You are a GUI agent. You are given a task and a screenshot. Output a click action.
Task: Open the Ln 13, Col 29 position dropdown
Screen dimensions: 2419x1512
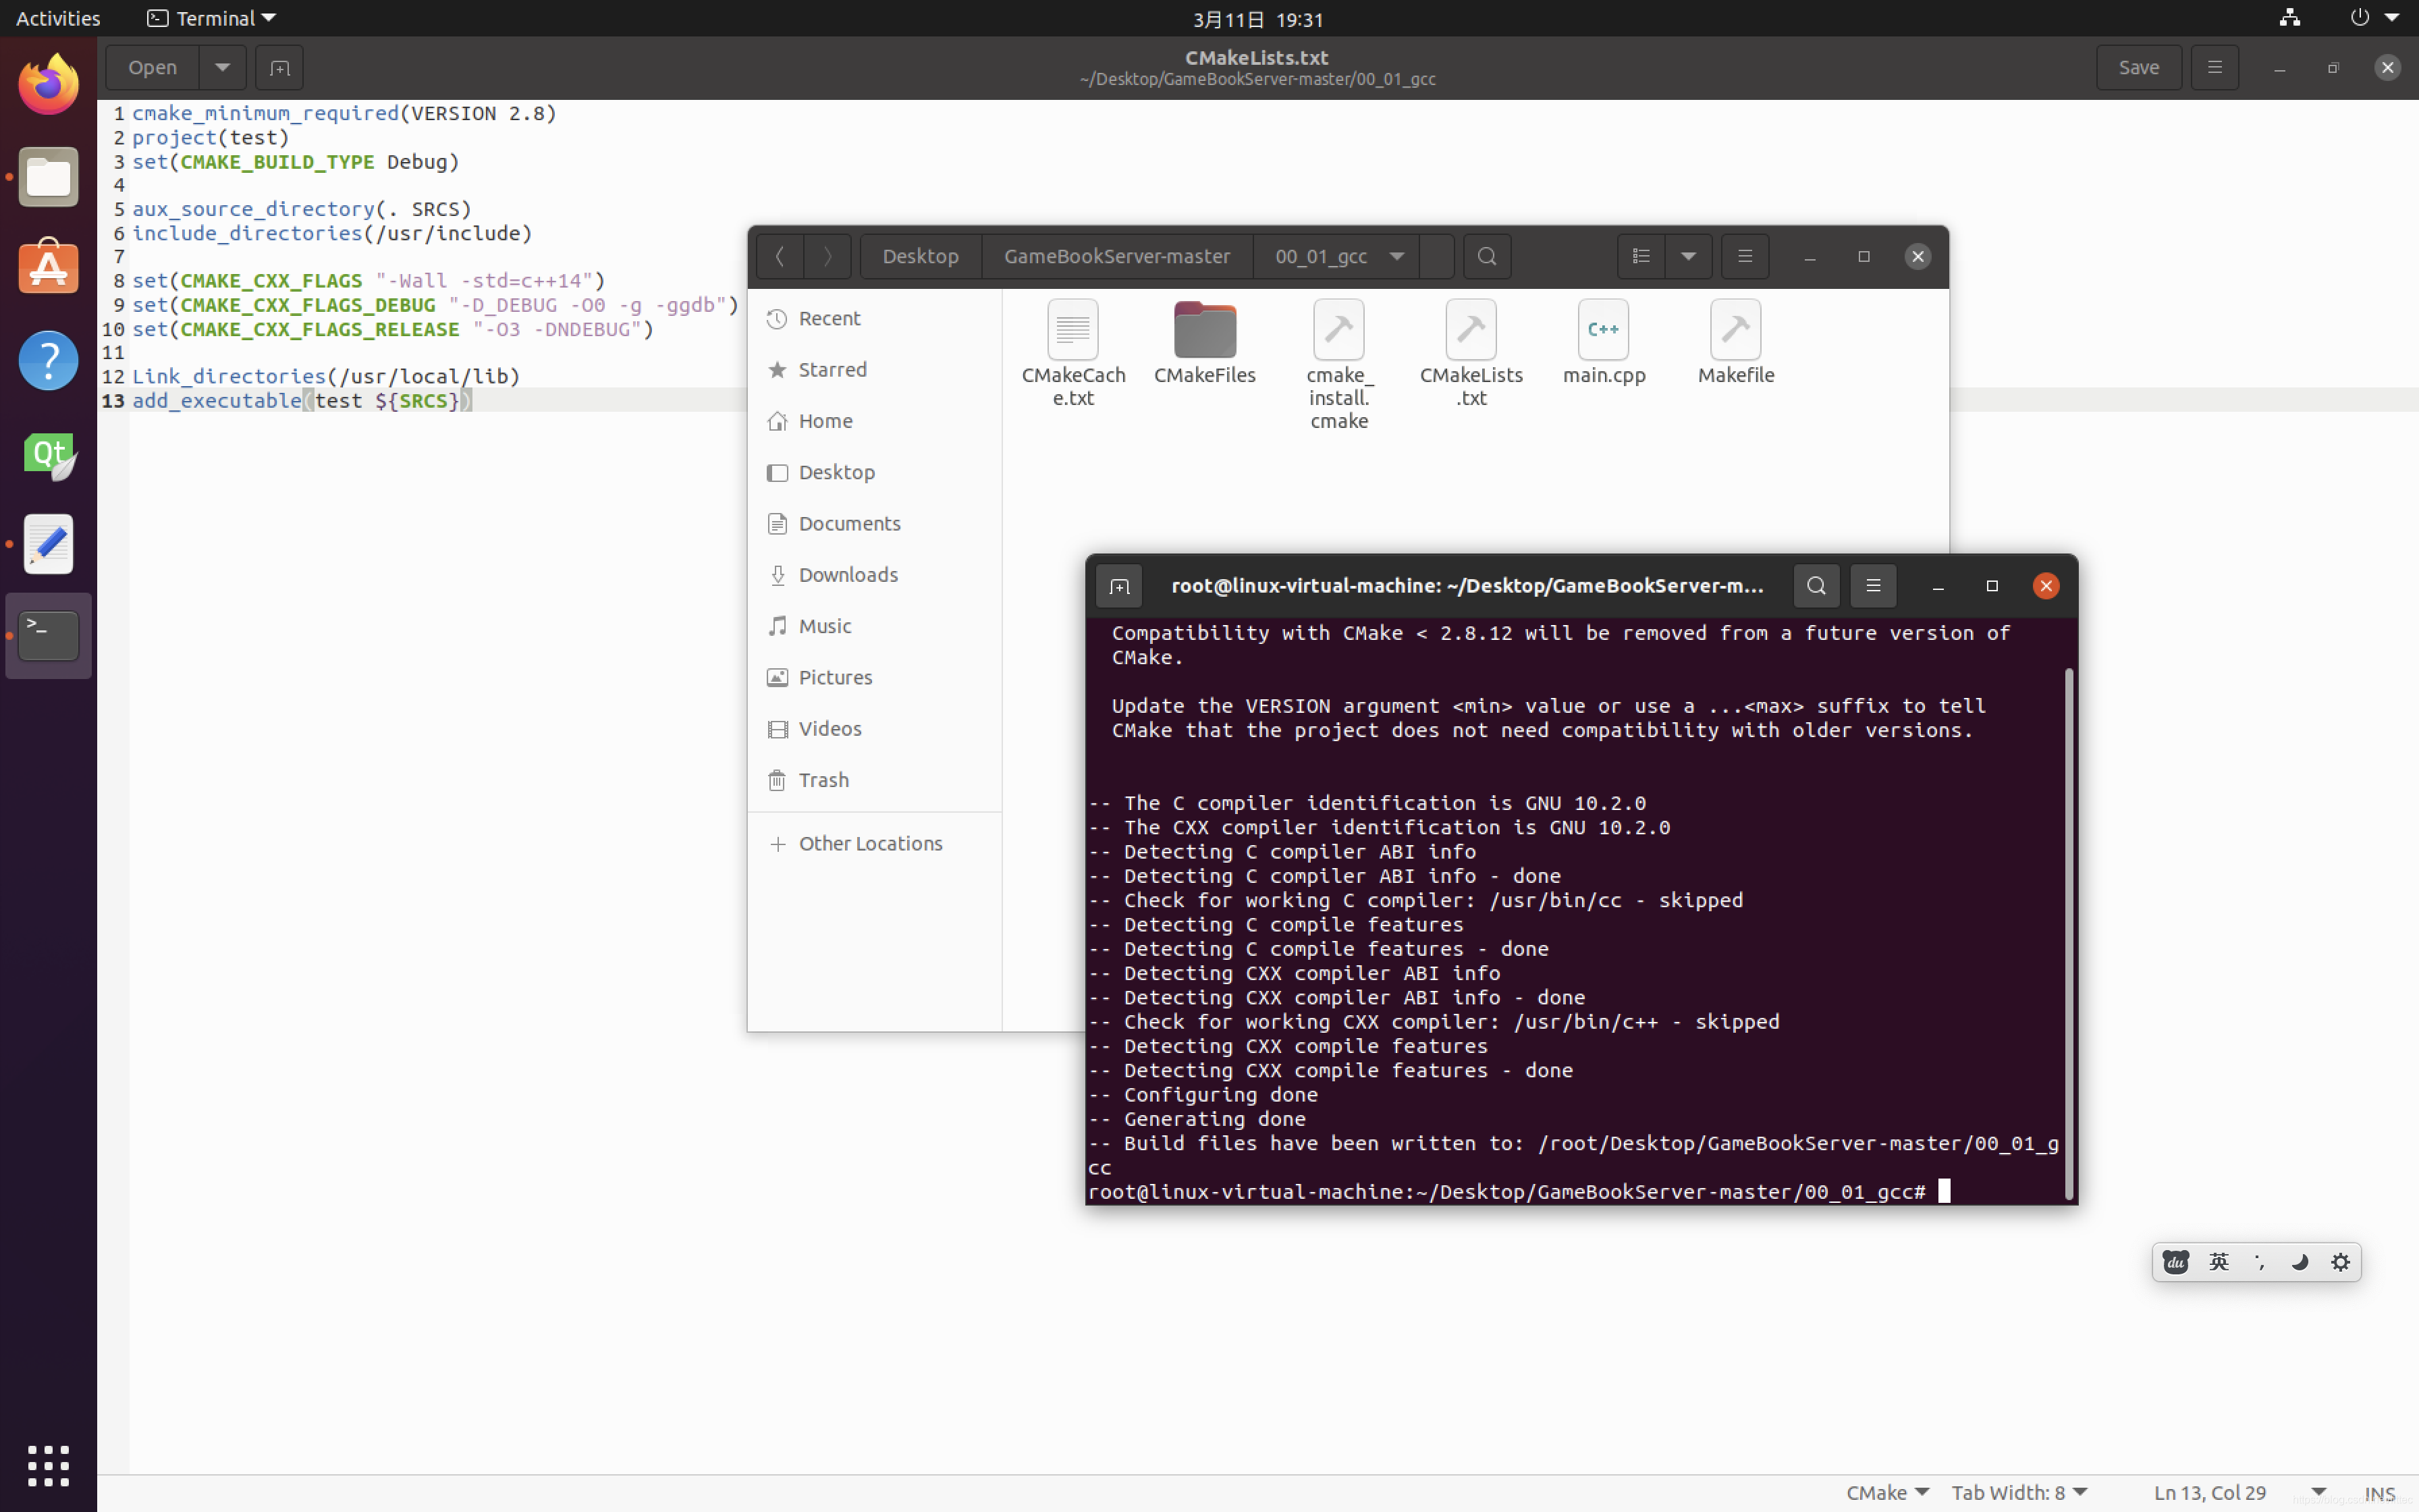coord(2318,1493)
